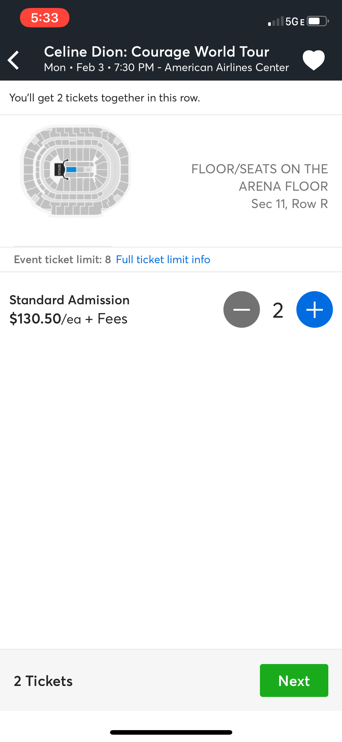Increase ticket quantity with plus button

[x=314, y=309]
